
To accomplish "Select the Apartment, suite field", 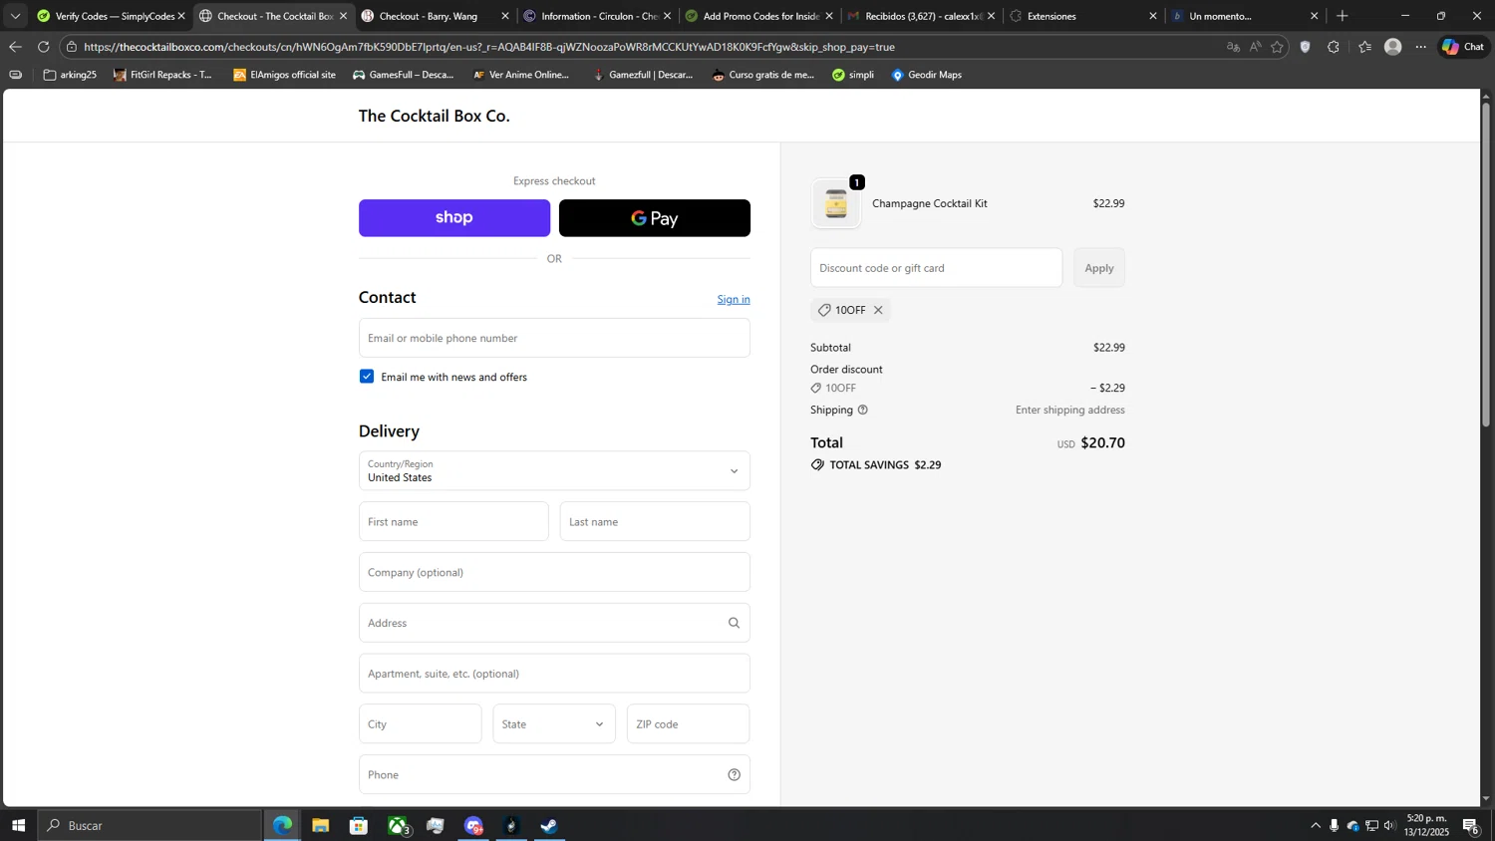I will [554, 674].
